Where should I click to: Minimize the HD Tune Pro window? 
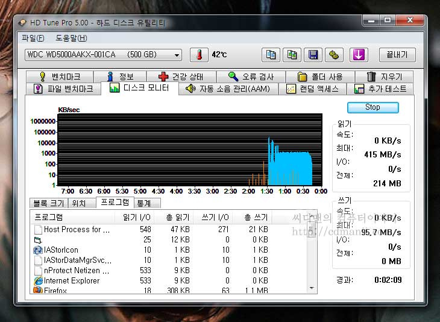pos(371,21)
